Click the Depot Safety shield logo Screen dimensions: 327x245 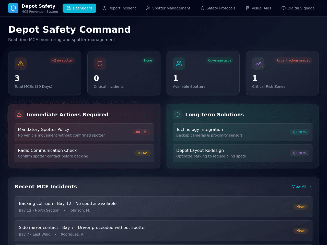pyautogui.click(x=13, y=8)
